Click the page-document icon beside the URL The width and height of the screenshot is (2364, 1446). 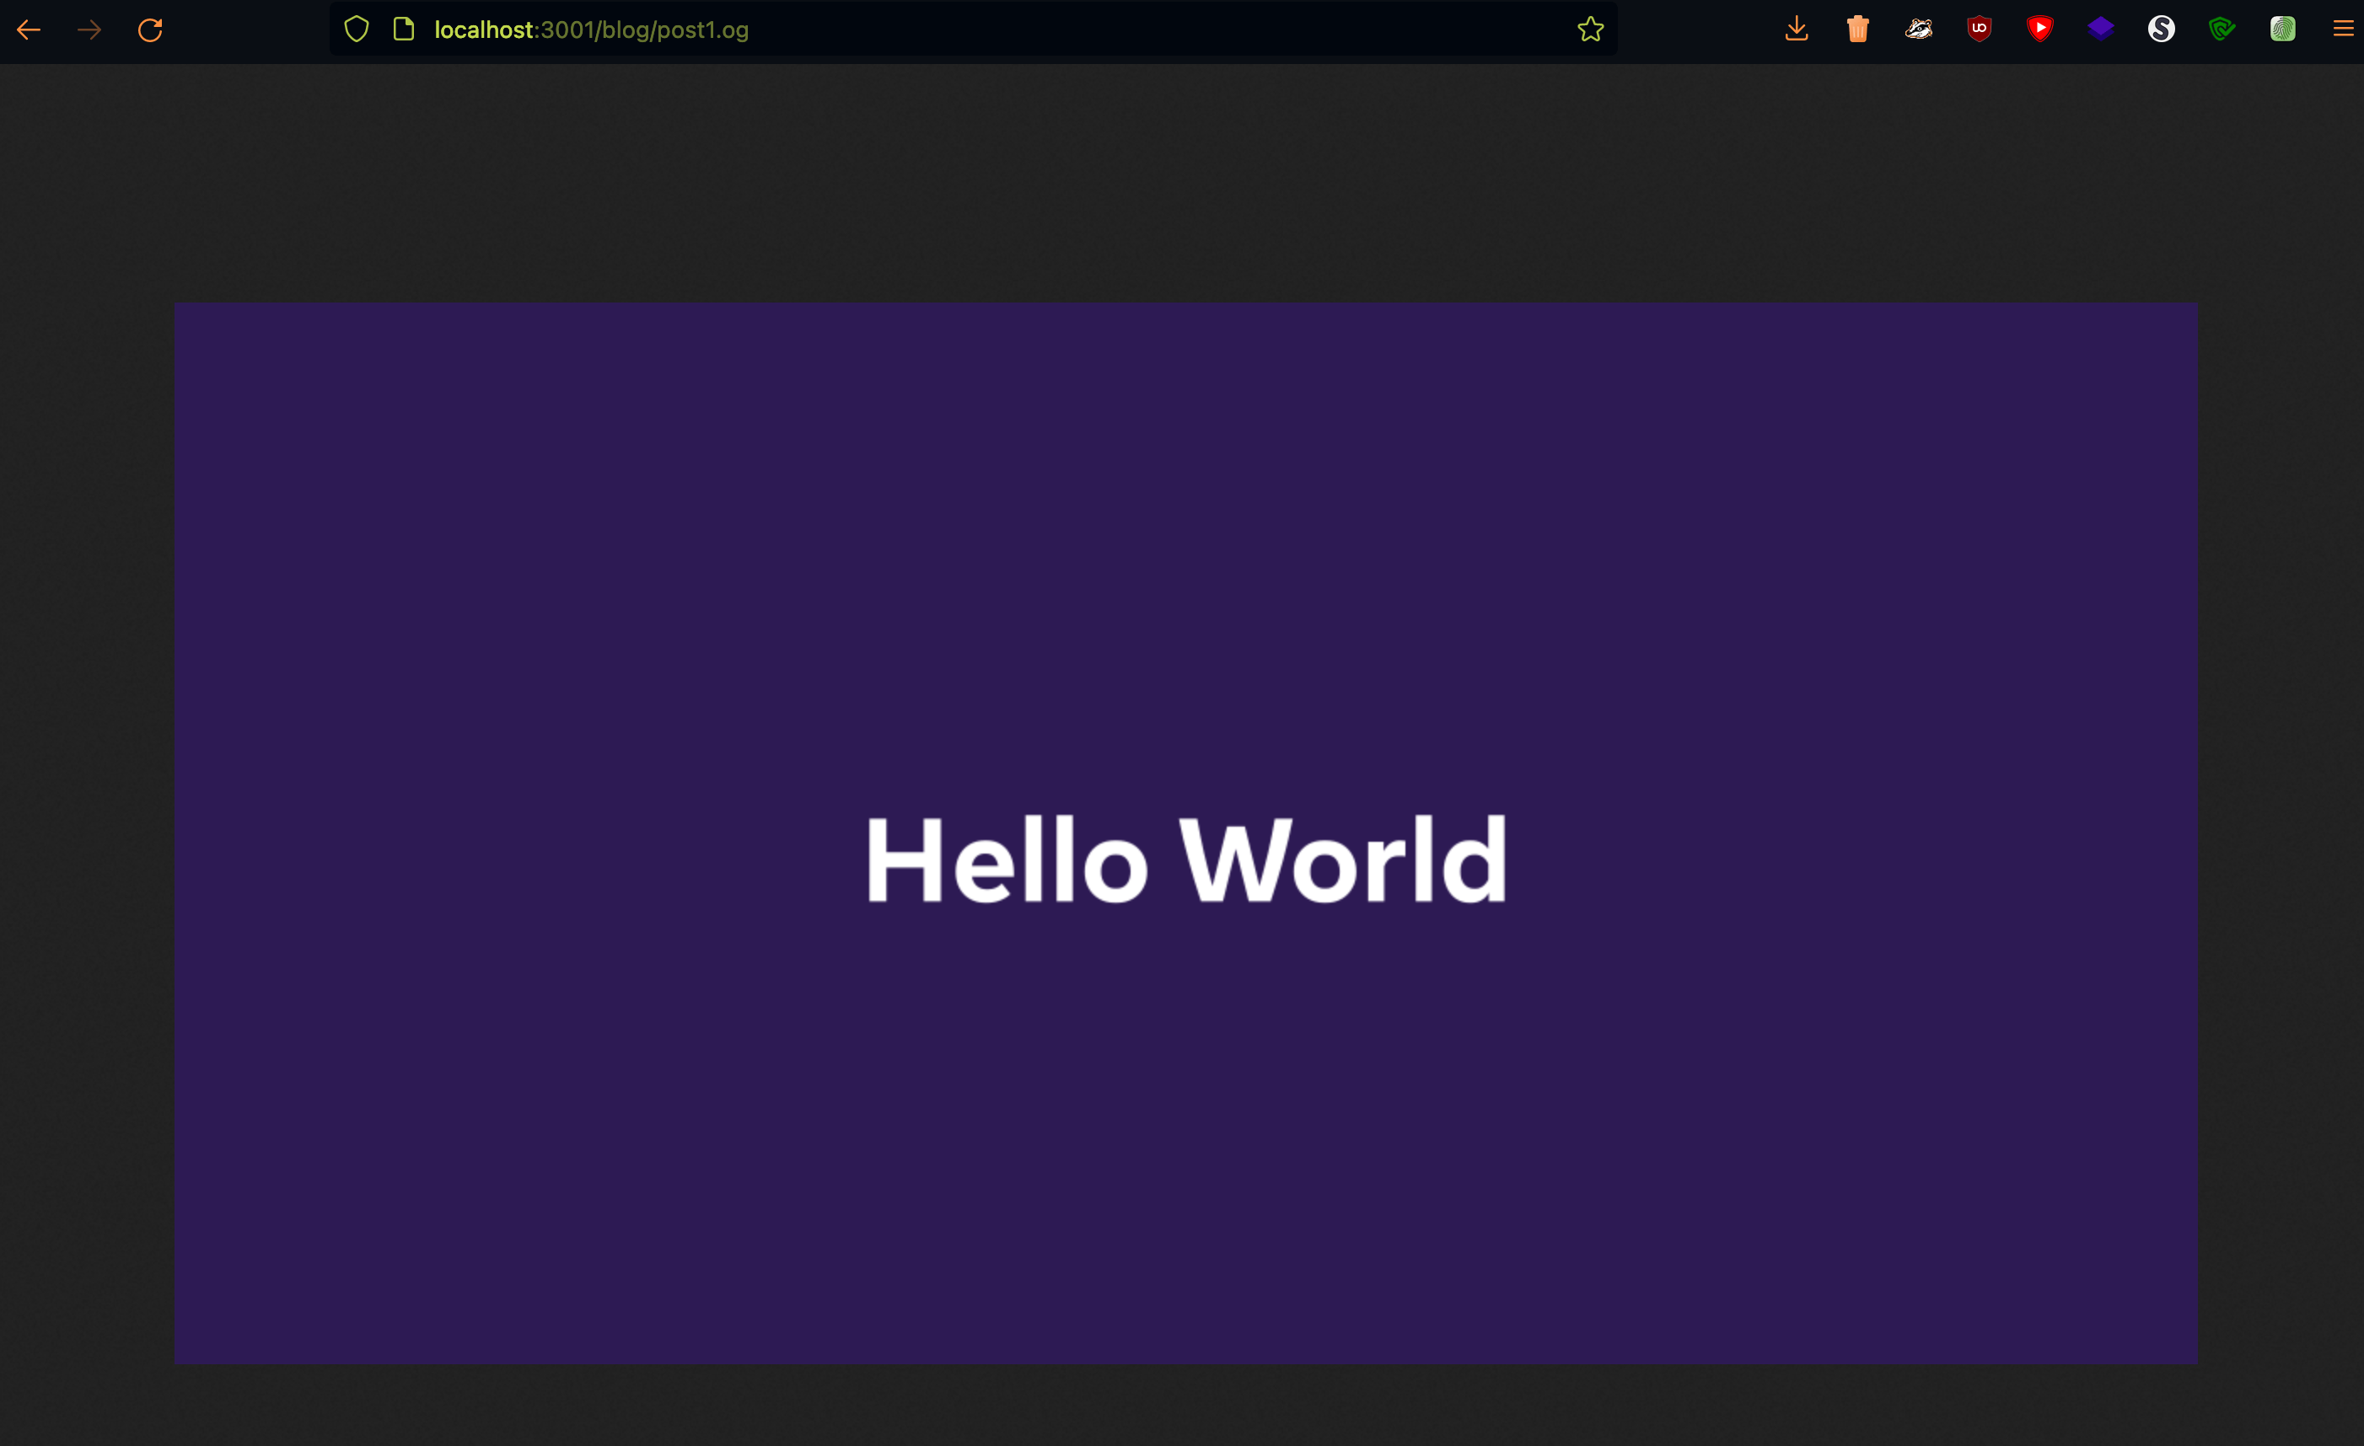click(403, 29)
